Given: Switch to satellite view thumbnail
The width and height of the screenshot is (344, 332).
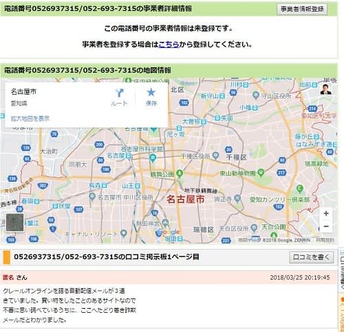Looking at the screenshot, I should click(x=14, y=222).
